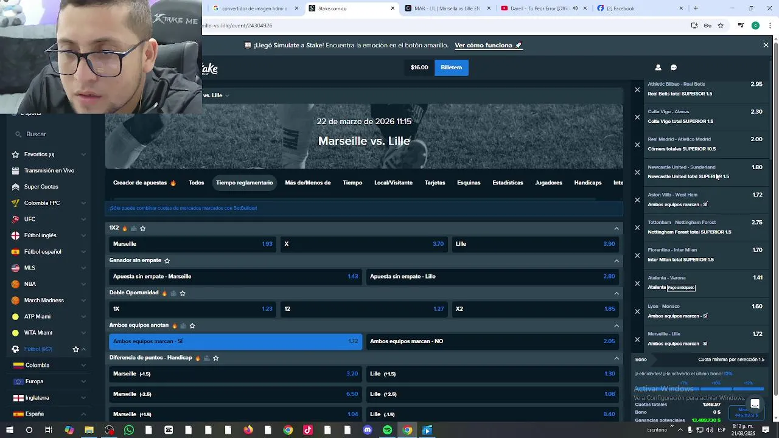Remove Córners totales SUPERIOR 10.5 selection
The height and width of the screenshot is (438, 779).
(x=637, y=145)
